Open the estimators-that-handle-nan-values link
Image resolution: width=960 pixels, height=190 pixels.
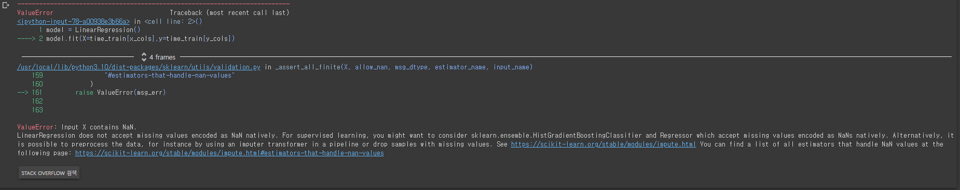tap(229, 153)
